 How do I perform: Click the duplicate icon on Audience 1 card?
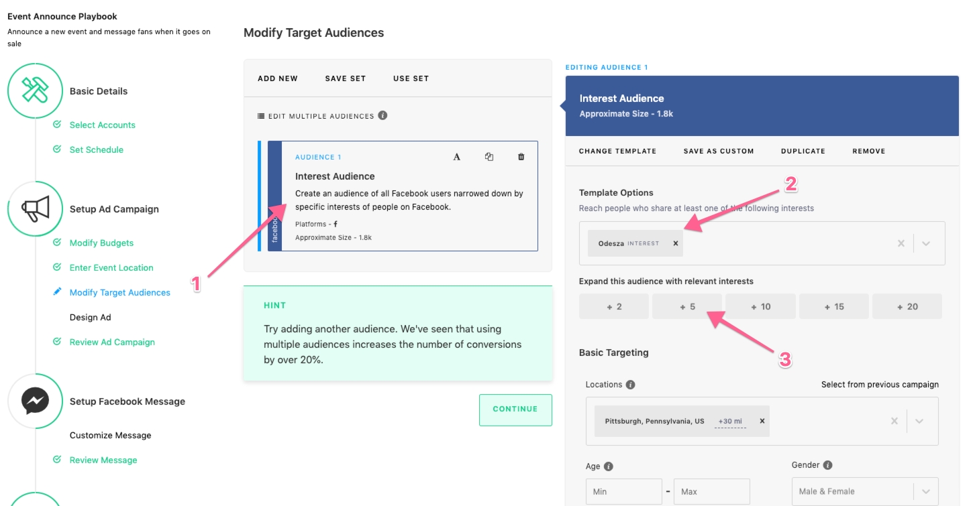point(489,157)
